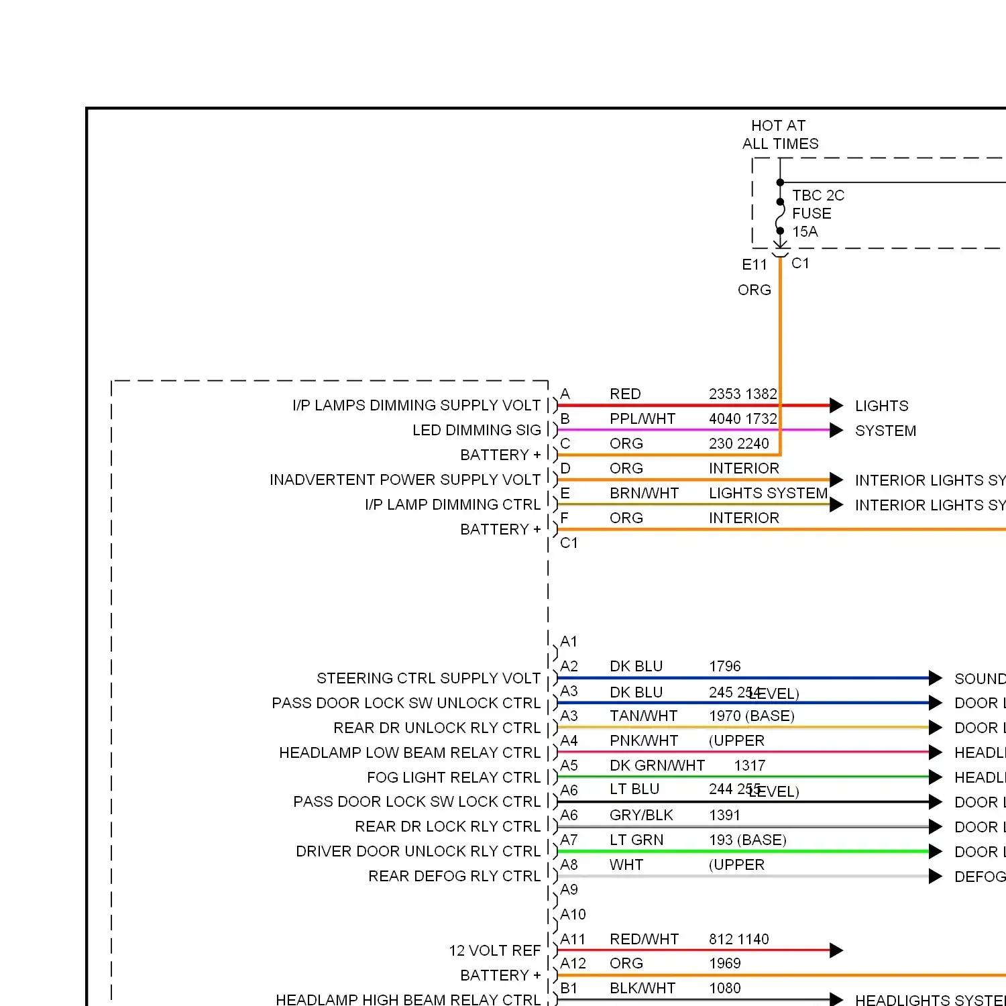Click circuit number '230 2240'
The image size is (1006, 1006).
[739, 443]
